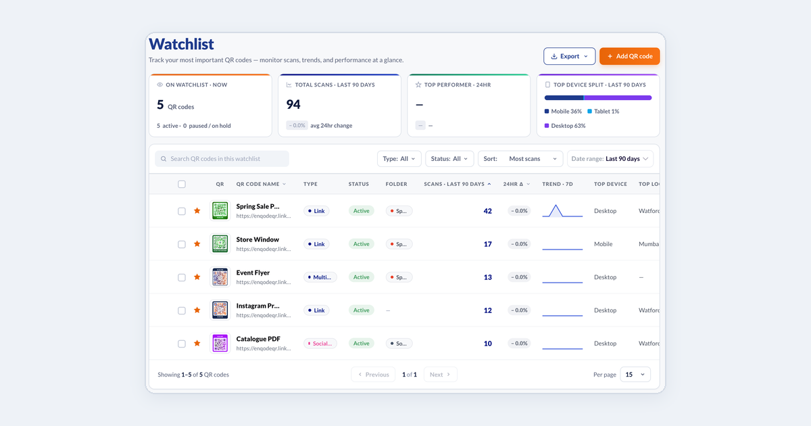811x426 pixels.
Task: Open the Spring Sale QR code thumbnail
Action: tap(220, 211)
